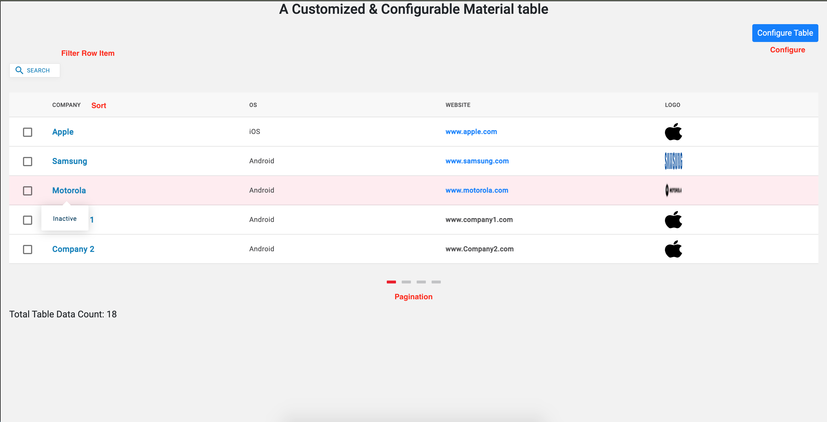Enable checkbox for Motorola row
This screenshot has height=422, width=827.
coord(27,190)
